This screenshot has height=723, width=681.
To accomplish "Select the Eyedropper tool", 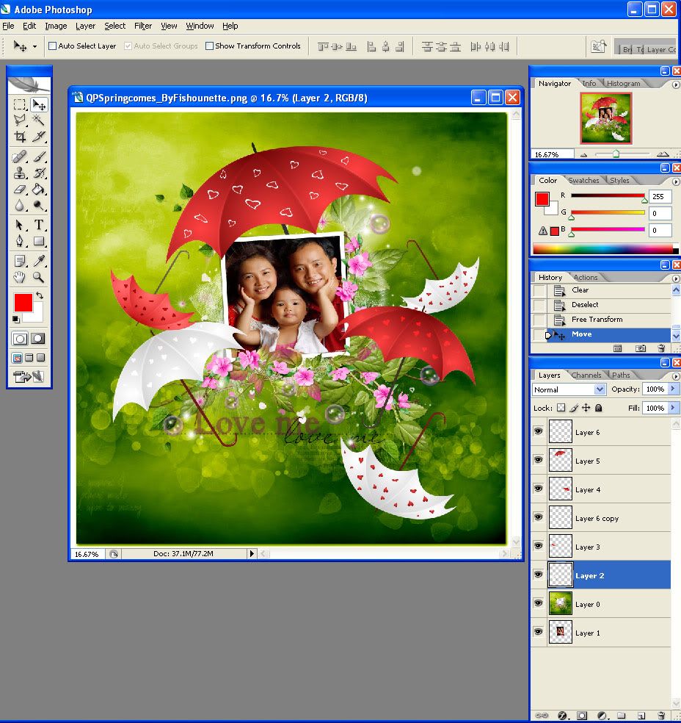I will 39,260.
